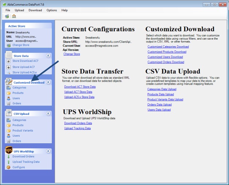This screenshot has height=185, width=229.
Task: Click the store connection toolbar icon
Action: click(7, 16)
